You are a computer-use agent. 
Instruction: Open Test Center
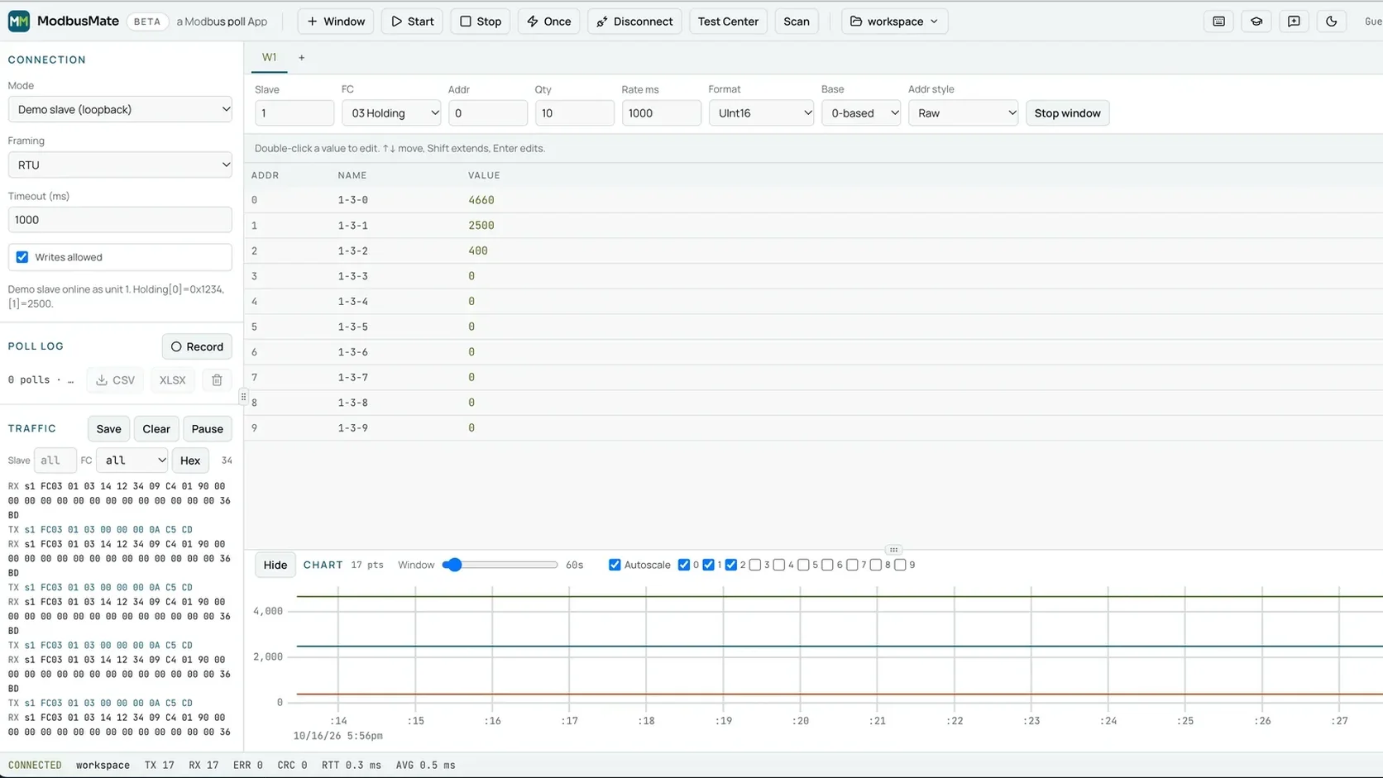(728, 21)
